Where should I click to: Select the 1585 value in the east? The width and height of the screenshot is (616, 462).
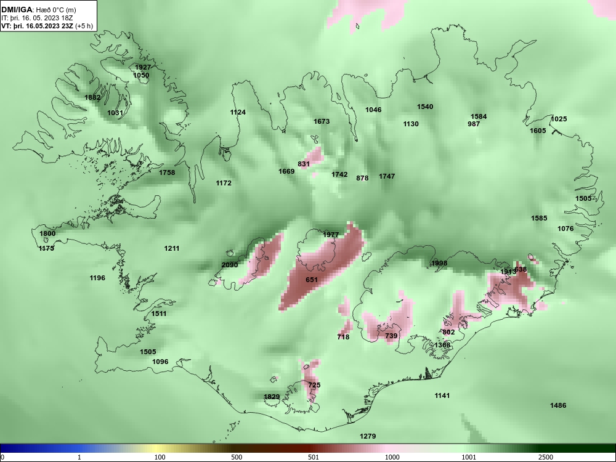pos(539,218)
